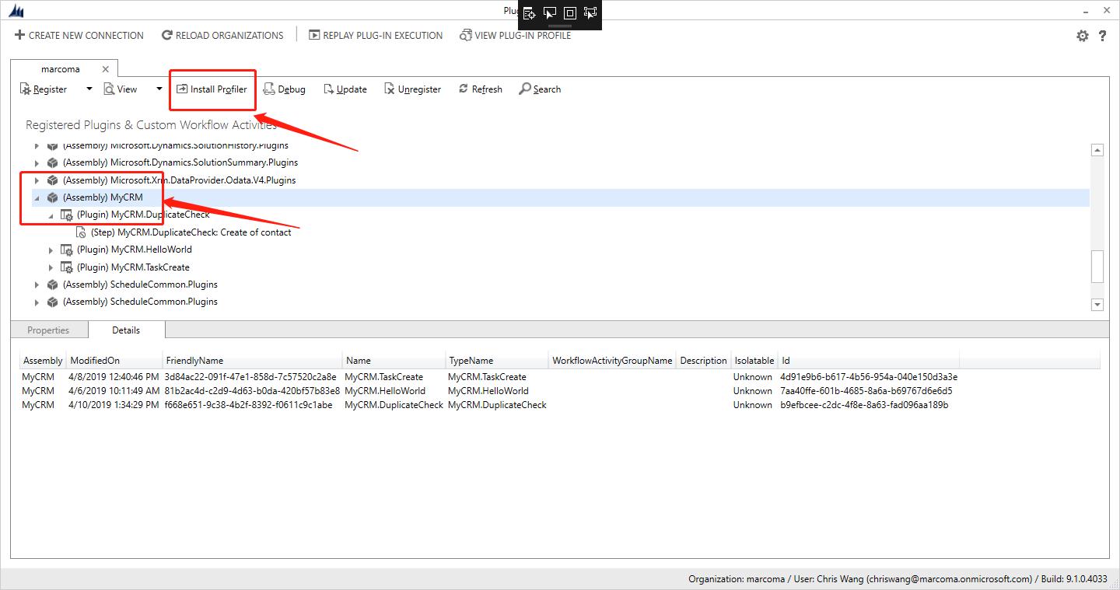Click the Unregister button

click(x=412, y=89)
